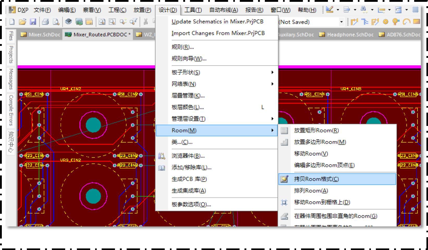428x250 pixels.
Task: Choose 拷贝Room格式(C) from Room submenu
Action: pyautogui.click(x=316, y=179)
